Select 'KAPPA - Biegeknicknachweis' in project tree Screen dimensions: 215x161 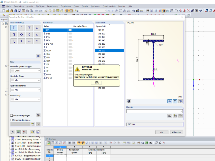(28, 156)
